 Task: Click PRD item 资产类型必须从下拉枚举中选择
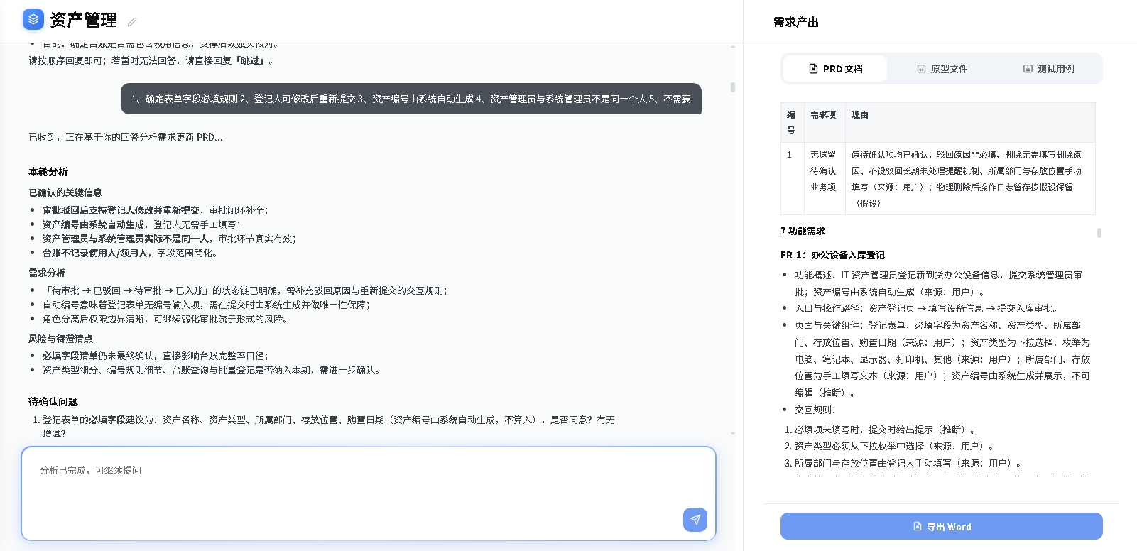tap(895, 446)
